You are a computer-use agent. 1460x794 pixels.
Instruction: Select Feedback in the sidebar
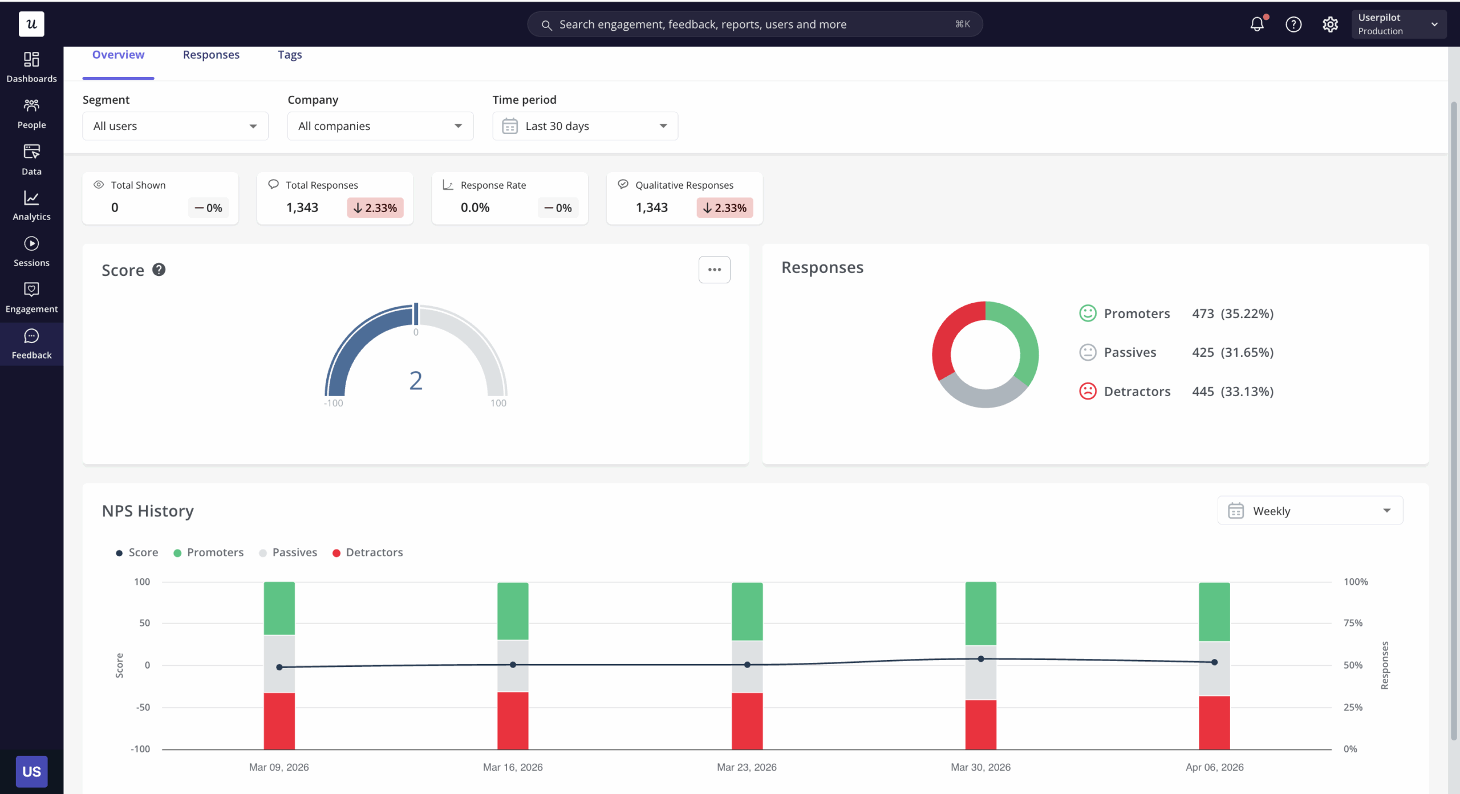click(x=31, y=344)
